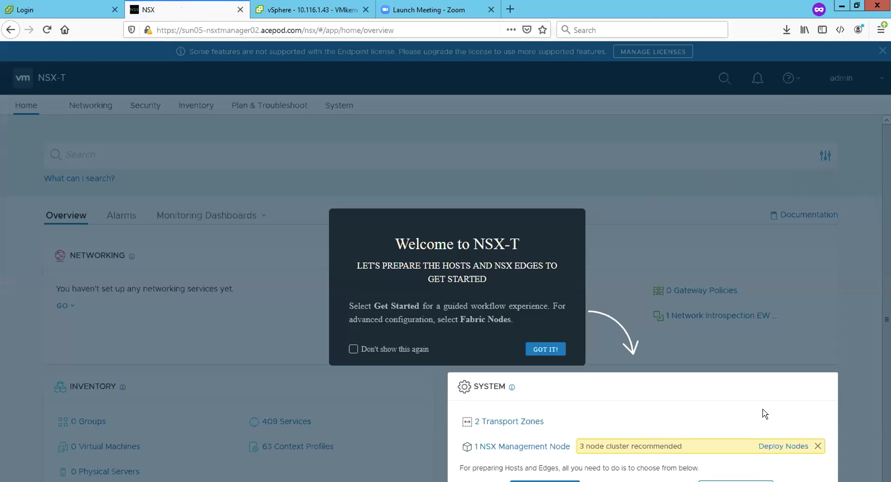Image resolution: width=891 pixels, height=482 pixels.
Task: Open the help question mark menu
Action: coord(791,78)
